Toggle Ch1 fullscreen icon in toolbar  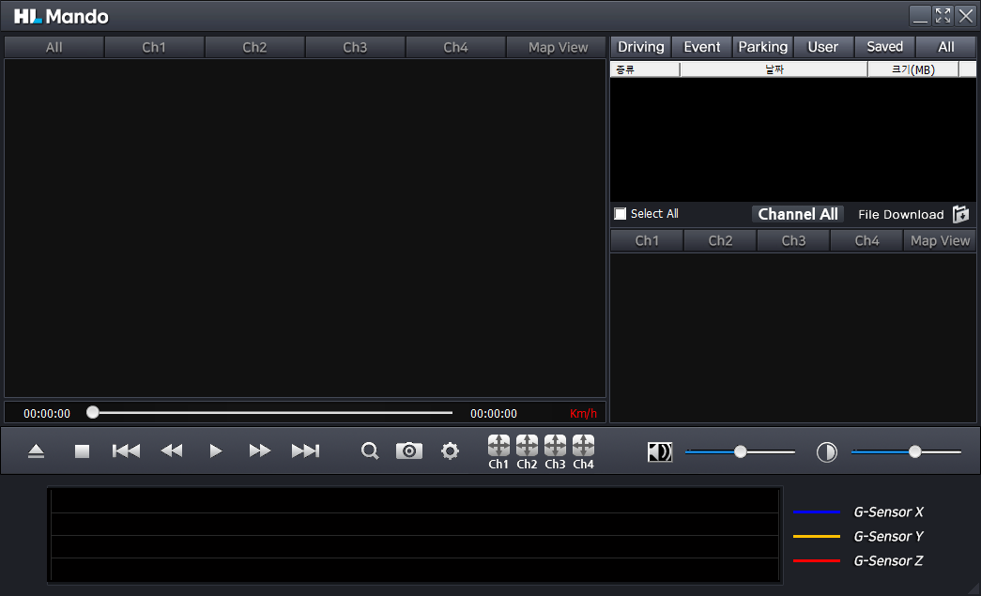[x=498, y=445]
